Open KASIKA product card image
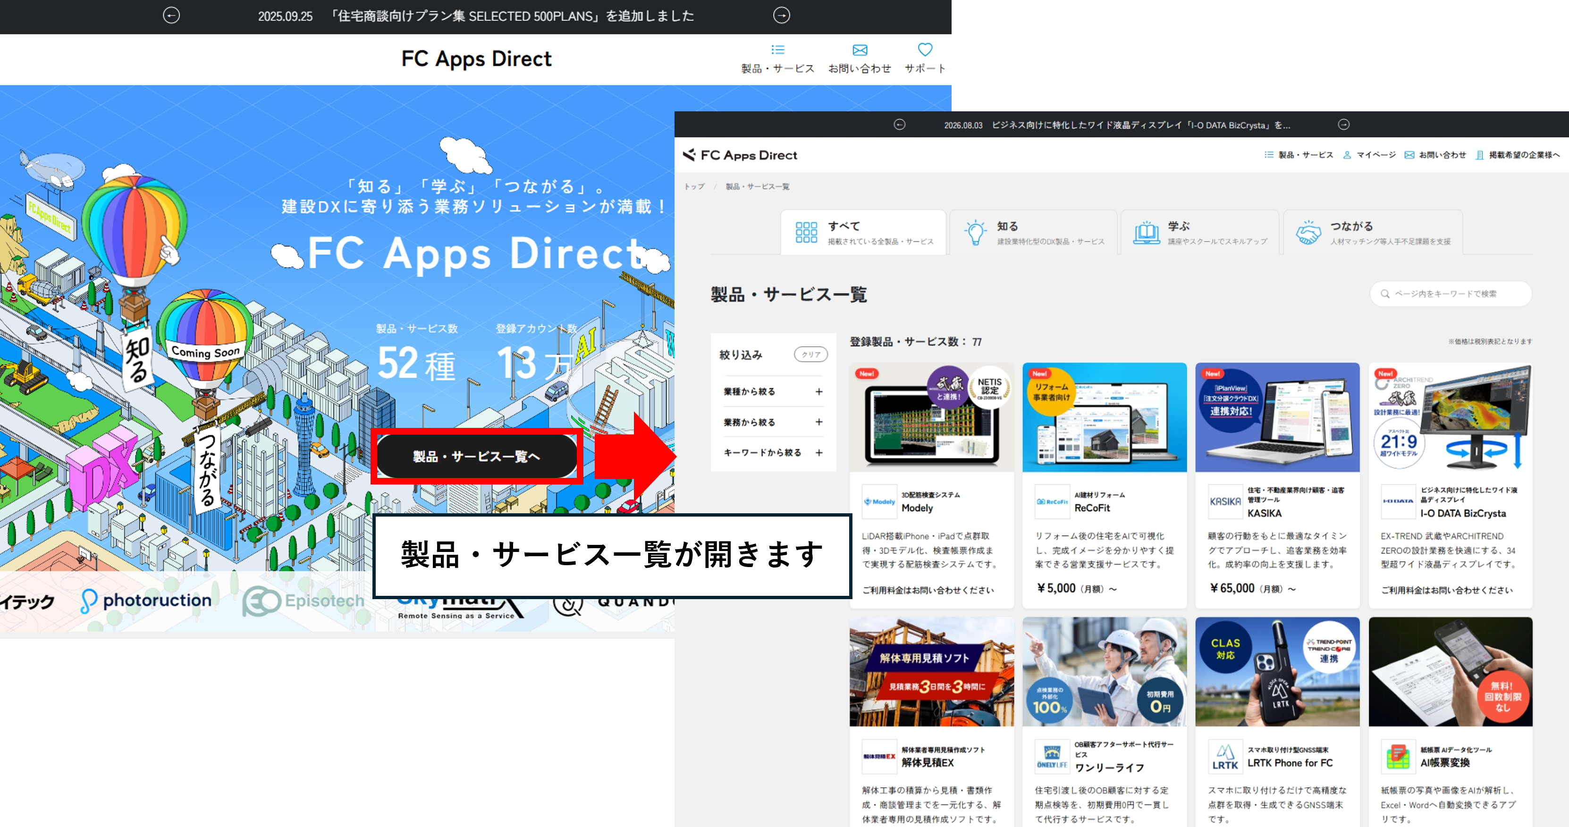1569x827 pixels. 1277,418
